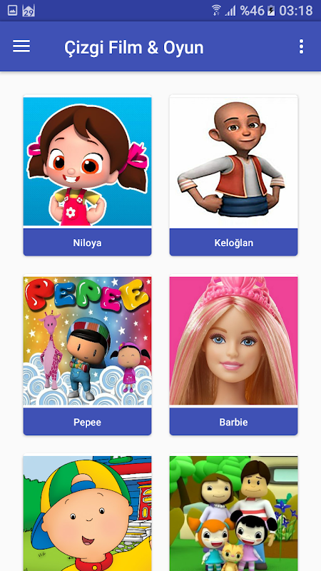Select the Pepee cartoon picture
Image resolution: width=321 pixels, height=571 pixels.
(x=87, y=341)
